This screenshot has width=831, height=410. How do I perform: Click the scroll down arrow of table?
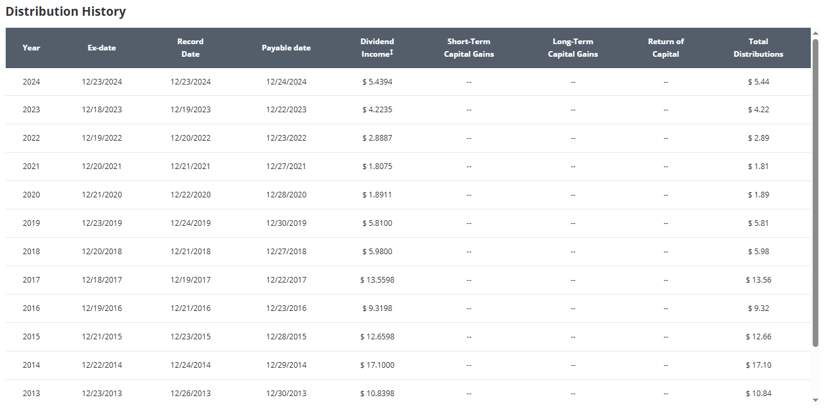point(815,400)
